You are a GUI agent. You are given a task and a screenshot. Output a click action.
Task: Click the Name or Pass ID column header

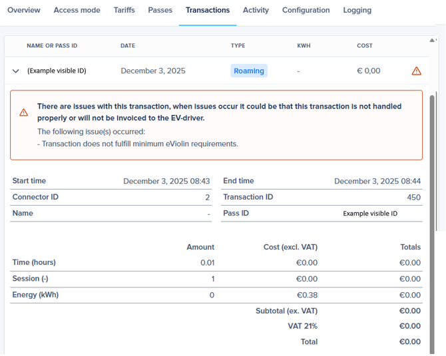click(x=52, y=46)
